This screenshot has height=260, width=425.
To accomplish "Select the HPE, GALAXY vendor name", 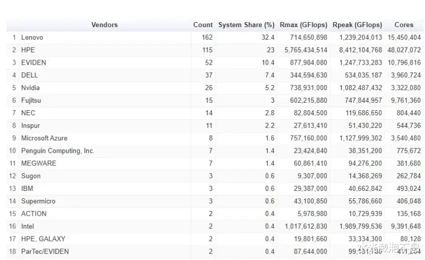I will 43,239.
